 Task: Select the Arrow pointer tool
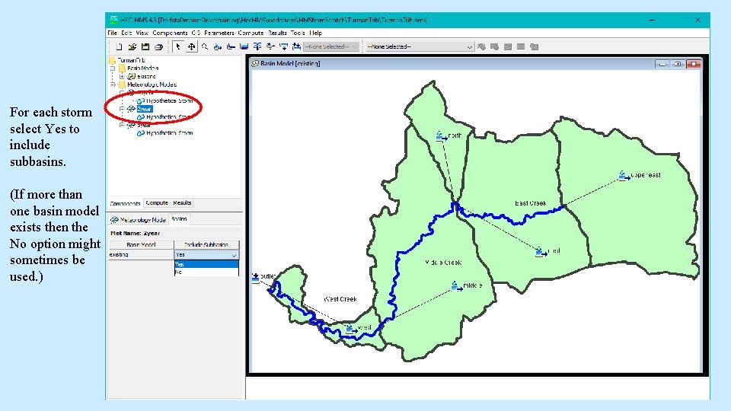click(177, 46)
